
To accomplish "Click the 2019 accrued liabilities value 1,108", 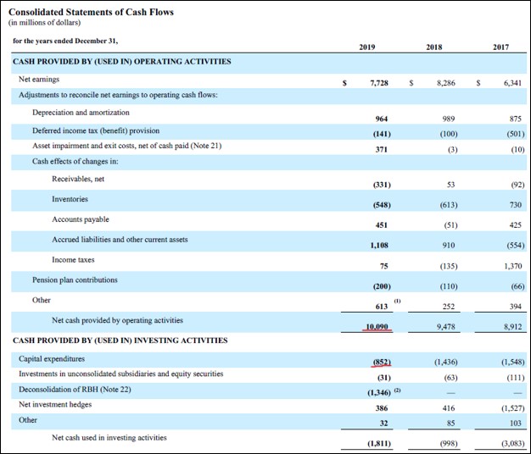I will 378,245.
